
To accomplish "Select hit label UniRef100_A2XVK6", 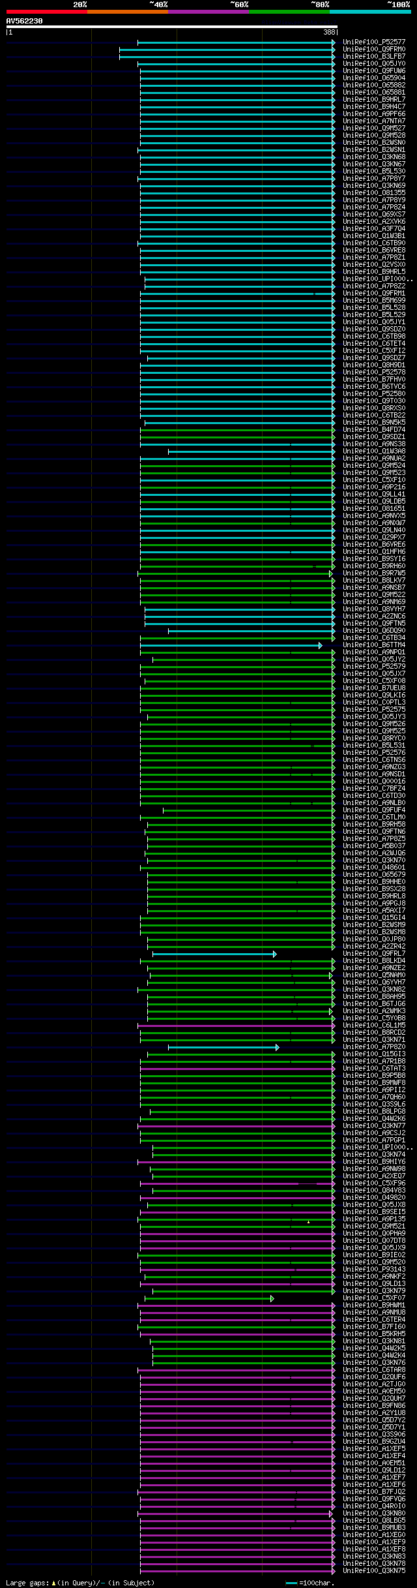I will click(x=374, y=222).
